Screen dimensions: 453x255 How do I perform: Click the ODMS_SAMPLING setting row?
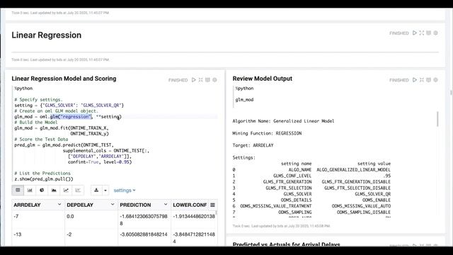(x=311, y=212)
